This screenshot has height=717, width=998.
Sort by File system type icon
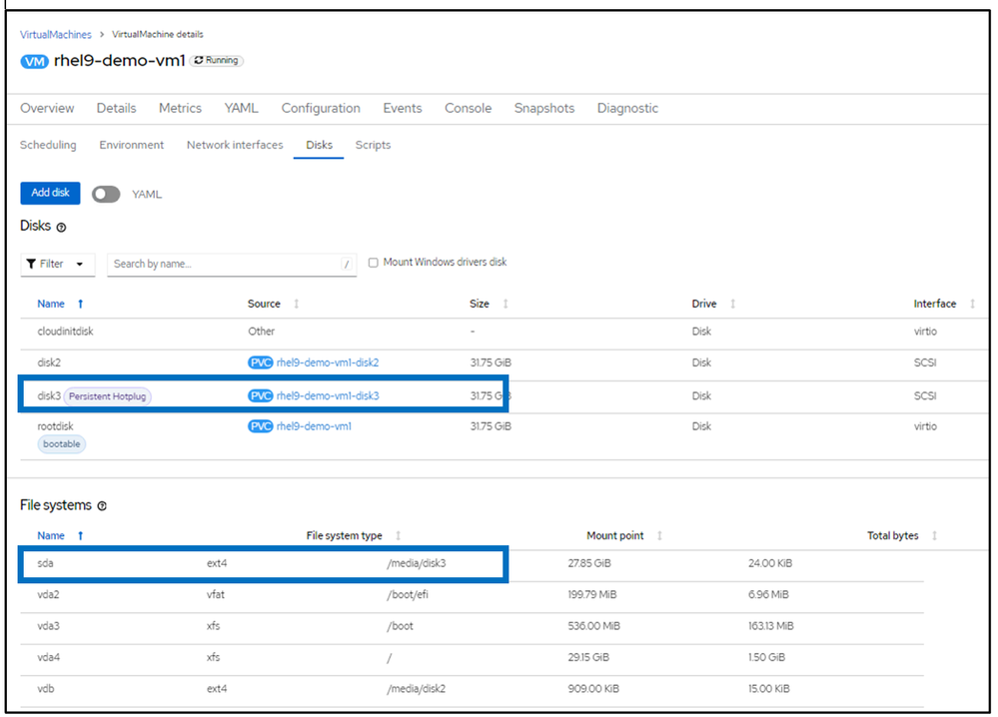coord(398,536)
